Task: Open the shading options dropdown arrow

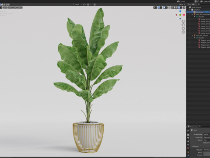Action: click(181, 7)
